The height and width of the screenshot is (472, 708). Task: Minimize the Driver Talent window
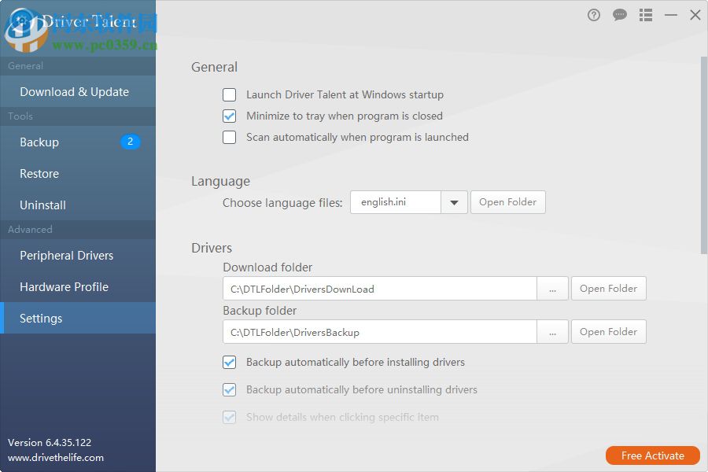(671, 16)
